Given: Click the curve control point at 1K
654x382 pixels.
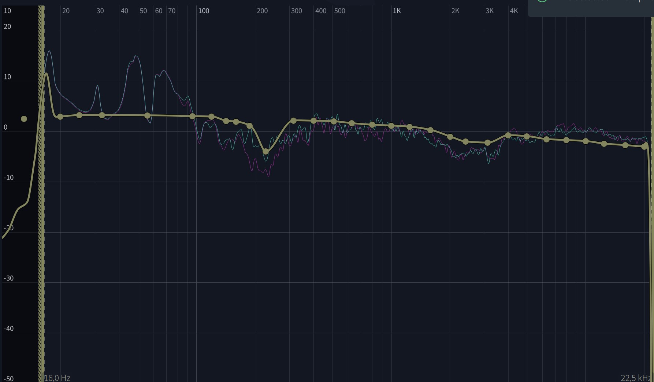Looking at the screenshot, I should (391, 126).
